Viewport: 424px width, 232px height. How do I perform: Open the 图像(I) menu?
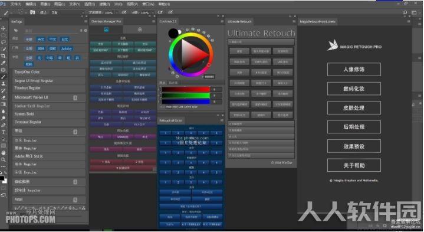(x=45, y=4)
